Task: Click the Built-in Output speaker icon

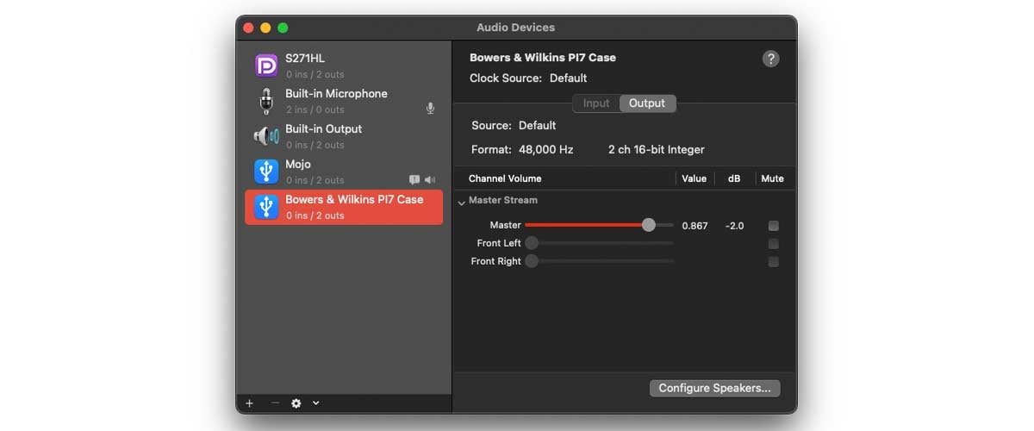Action: (x=265, y=136)
